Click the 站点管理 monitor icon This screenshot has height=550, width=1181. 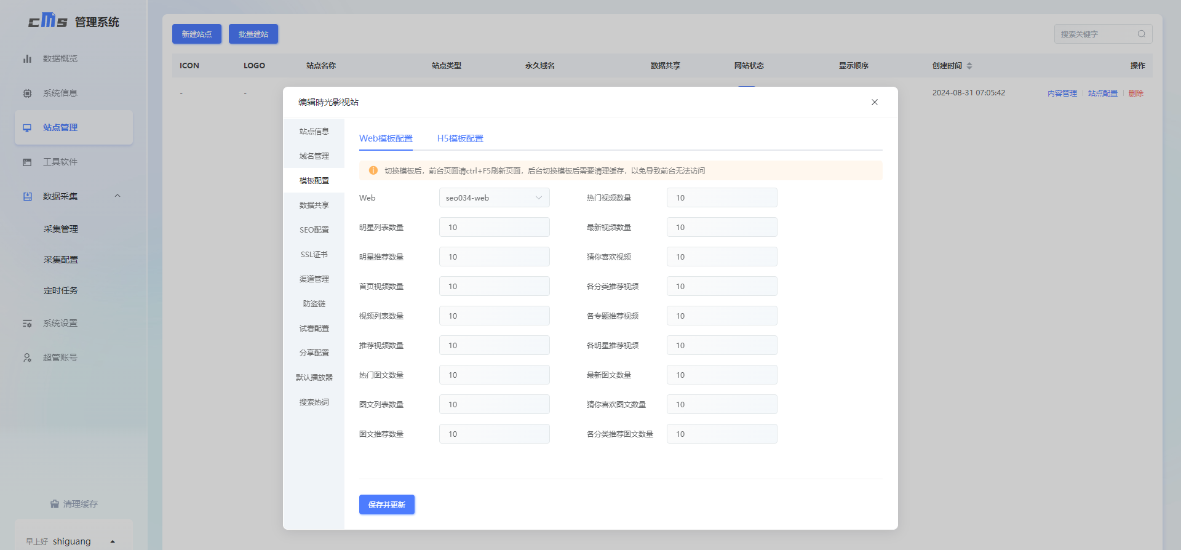click(27, 128)
